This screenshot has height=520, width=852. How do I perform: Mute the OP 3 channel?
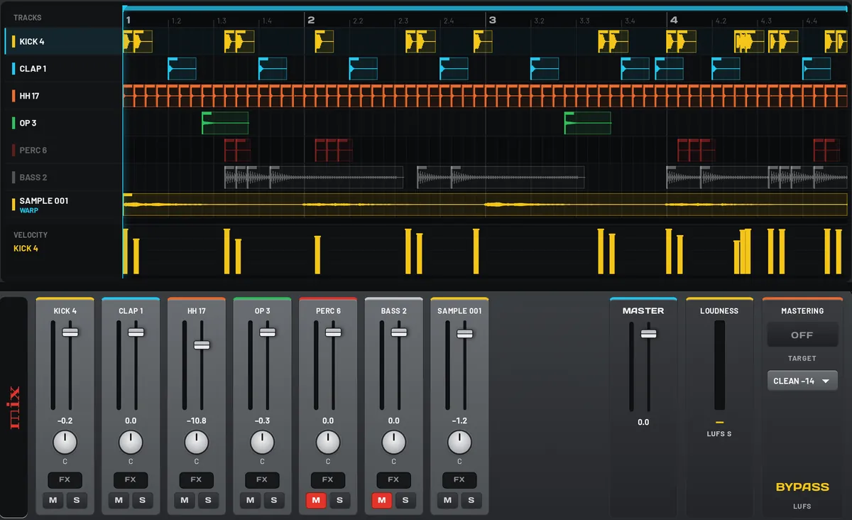251,500
